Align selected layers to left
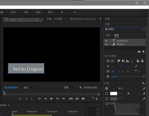Screen dimensions: 149x116 138,61
